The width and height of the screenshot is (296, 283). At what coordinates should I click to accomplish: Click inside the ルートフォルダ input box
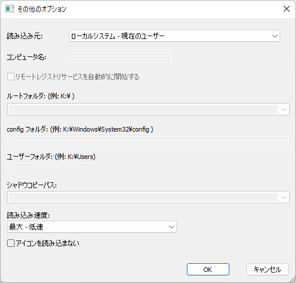pyautogui.click(x=143, y=109)
